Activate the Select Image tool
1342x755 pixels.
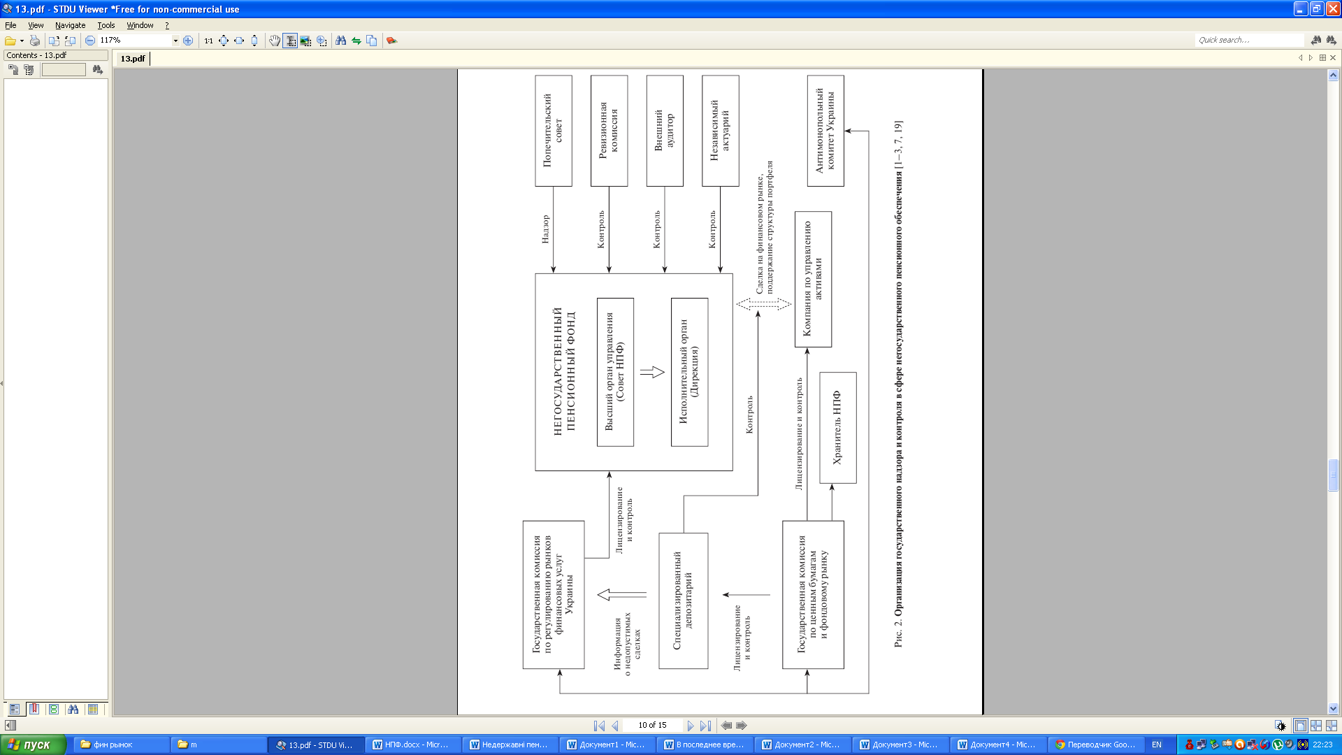[305, 41]
